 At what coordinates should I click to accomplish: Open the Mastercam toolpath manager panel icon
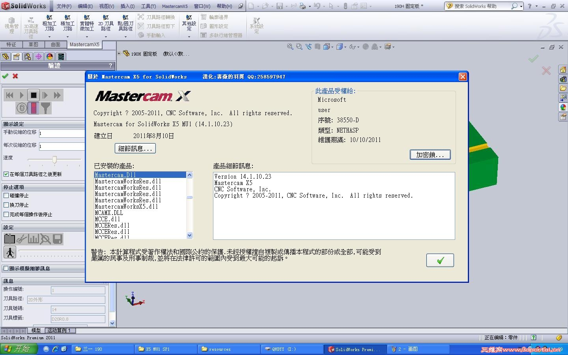61,56
